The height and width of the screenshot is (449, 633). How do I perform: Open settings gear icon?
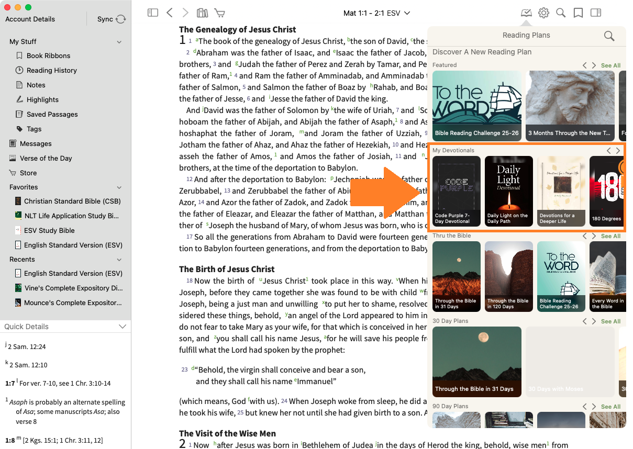coord(543,13)
